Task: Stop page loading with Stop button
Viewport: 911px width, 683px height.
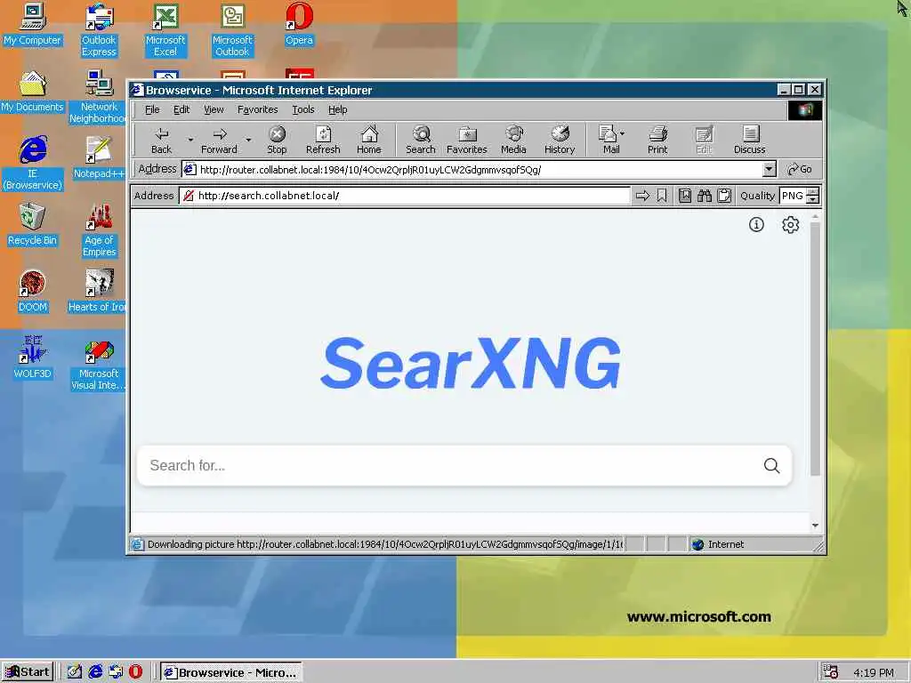Action: 278,140
